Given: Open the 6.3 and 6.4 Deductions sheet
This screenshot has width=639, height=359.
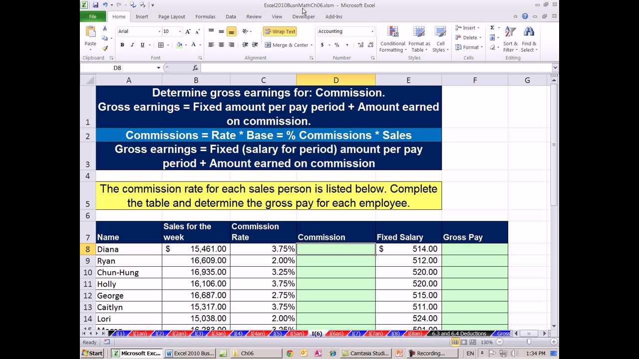Looking at the screenshot, I should (459, 334).
